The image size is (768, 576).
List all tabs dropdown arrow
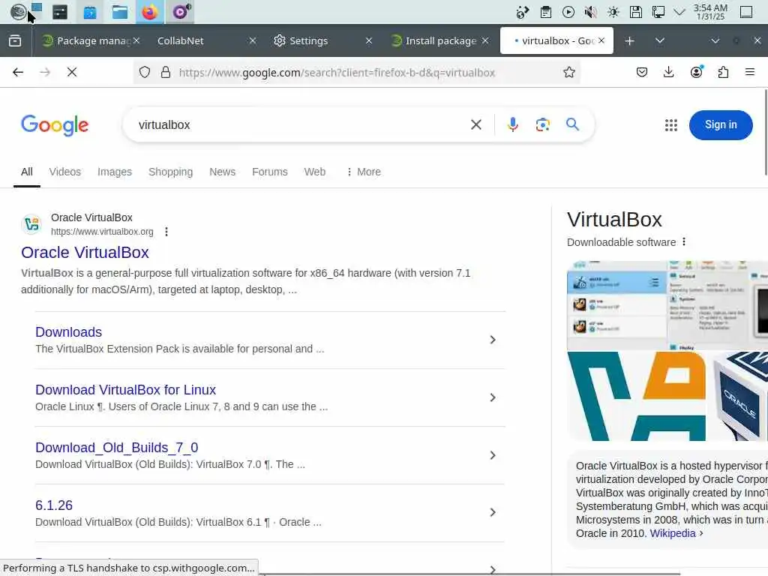[660, 40]
